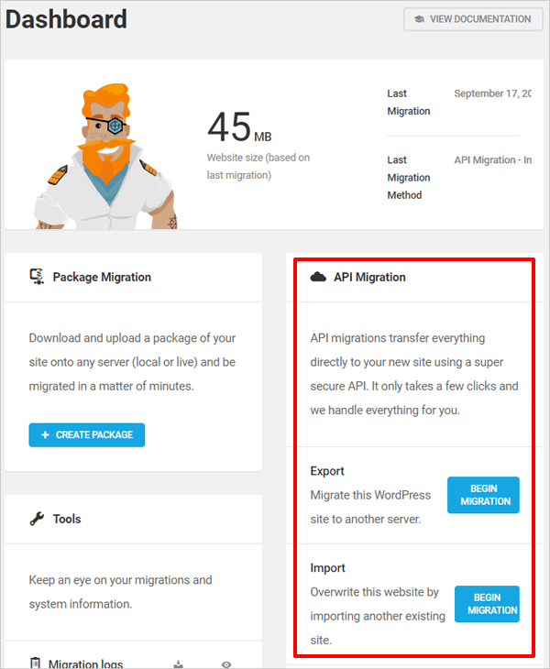Click the Migration logs label
Screen dimensions: 550x669
click(86, 664)
